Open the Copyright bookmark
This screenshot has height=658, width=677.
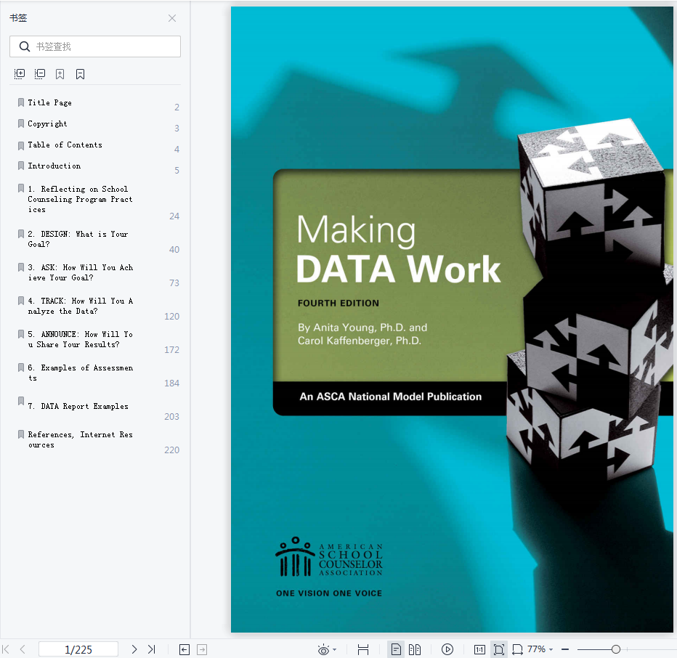click(x=47, y=124)
